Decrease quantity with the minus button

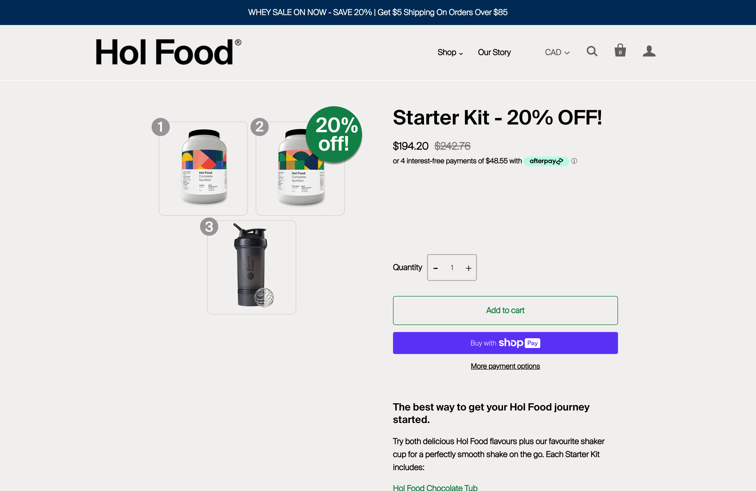[x=435, y=268]
